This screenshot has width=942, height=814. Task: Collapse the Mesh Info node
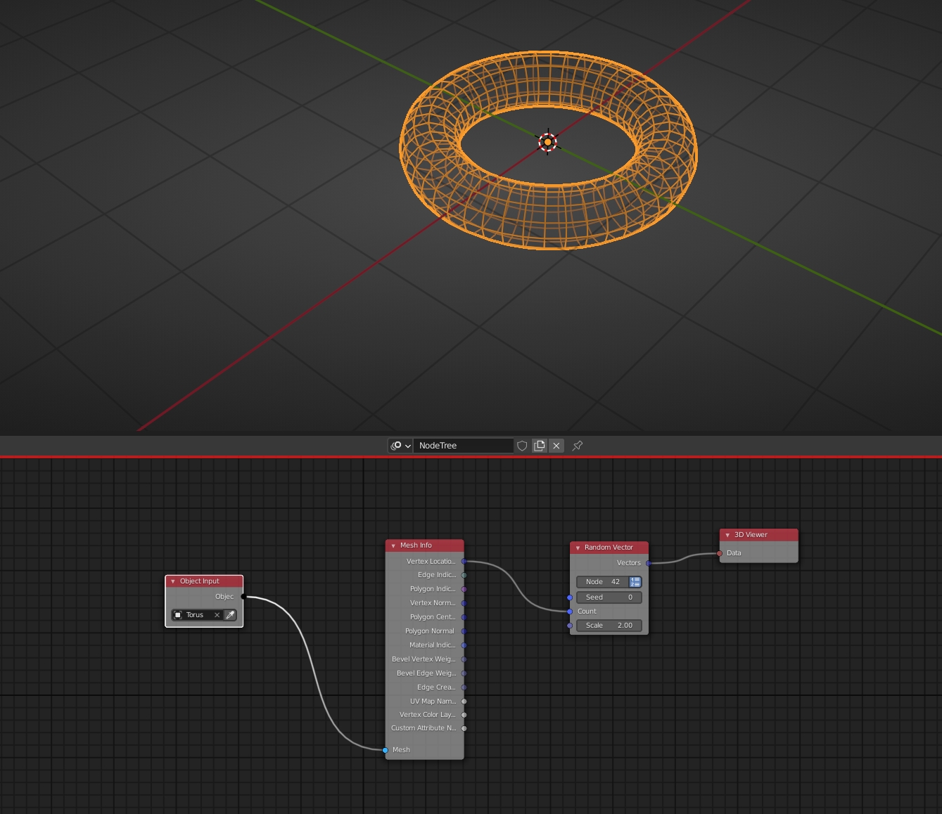(x=393, y=545)
